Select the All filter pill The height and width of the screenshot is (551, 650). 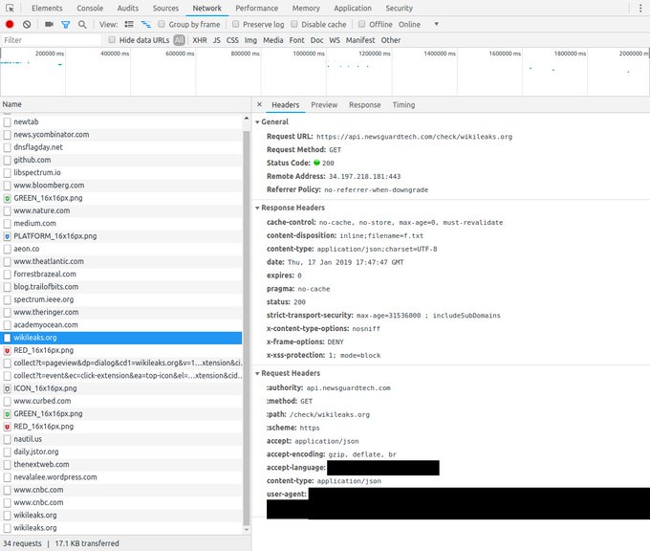tap(179, 40)
